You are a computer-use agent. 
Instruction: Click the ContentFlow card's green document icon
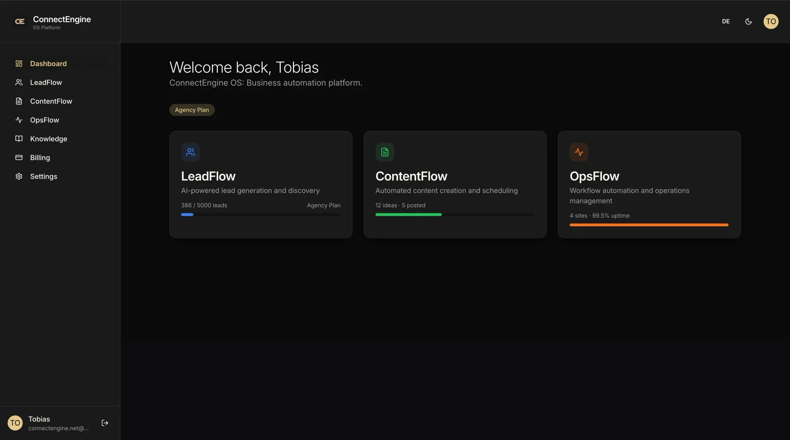pos(385,152)
